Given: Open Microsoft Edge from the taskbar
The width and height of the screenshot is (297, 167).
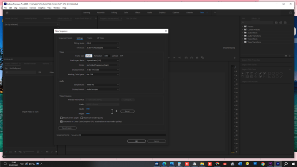Looking at the screenshot, I should 164,164.
